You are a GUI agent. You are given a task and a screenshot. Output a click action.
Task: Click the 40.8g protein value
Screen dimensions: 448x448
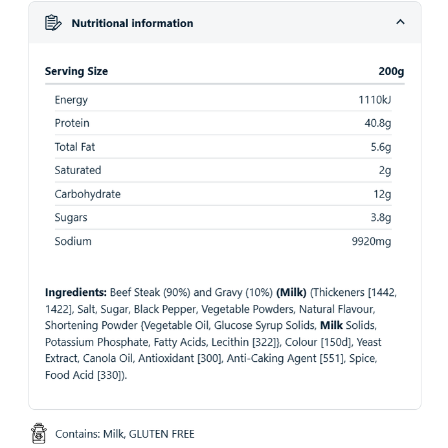coord(377,123)
